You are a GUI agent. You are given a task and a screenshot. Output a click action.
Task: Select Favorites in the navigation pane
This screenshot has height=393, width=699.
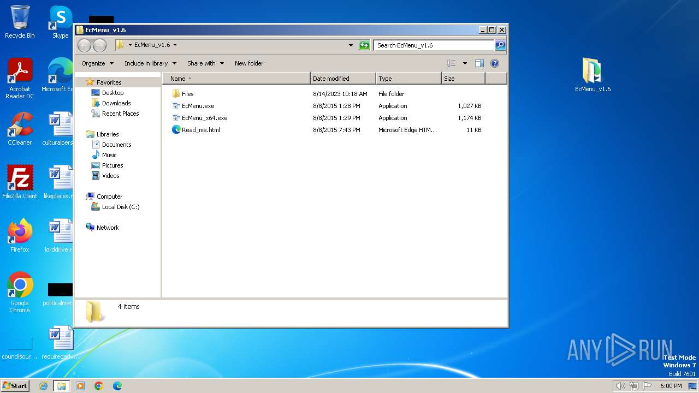[109, 82]
